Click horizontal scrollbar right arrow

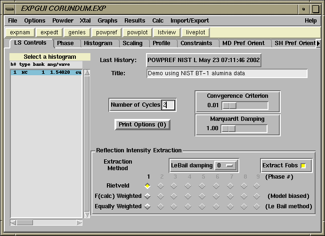point(79,222)
